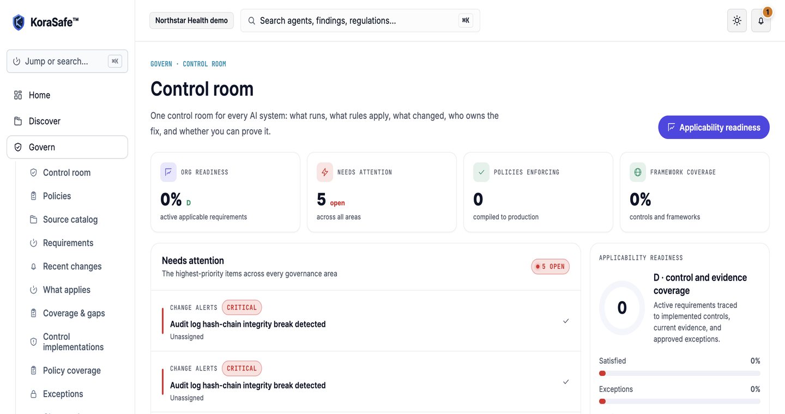Click the grid icon next to Home
The width and height of the screenshot is (785, 414).
click(18, 95)
